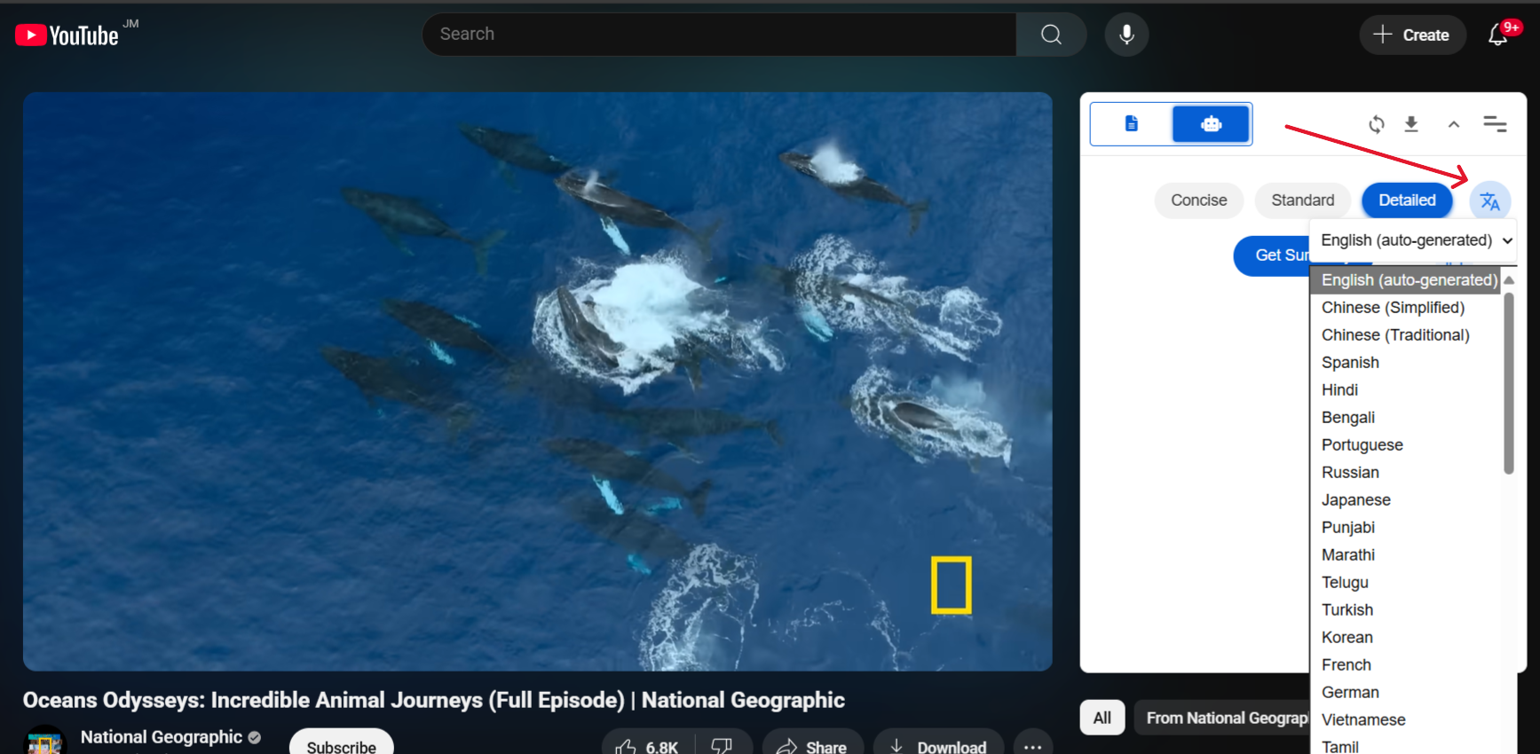Switch to the transcript document view

1131,124
